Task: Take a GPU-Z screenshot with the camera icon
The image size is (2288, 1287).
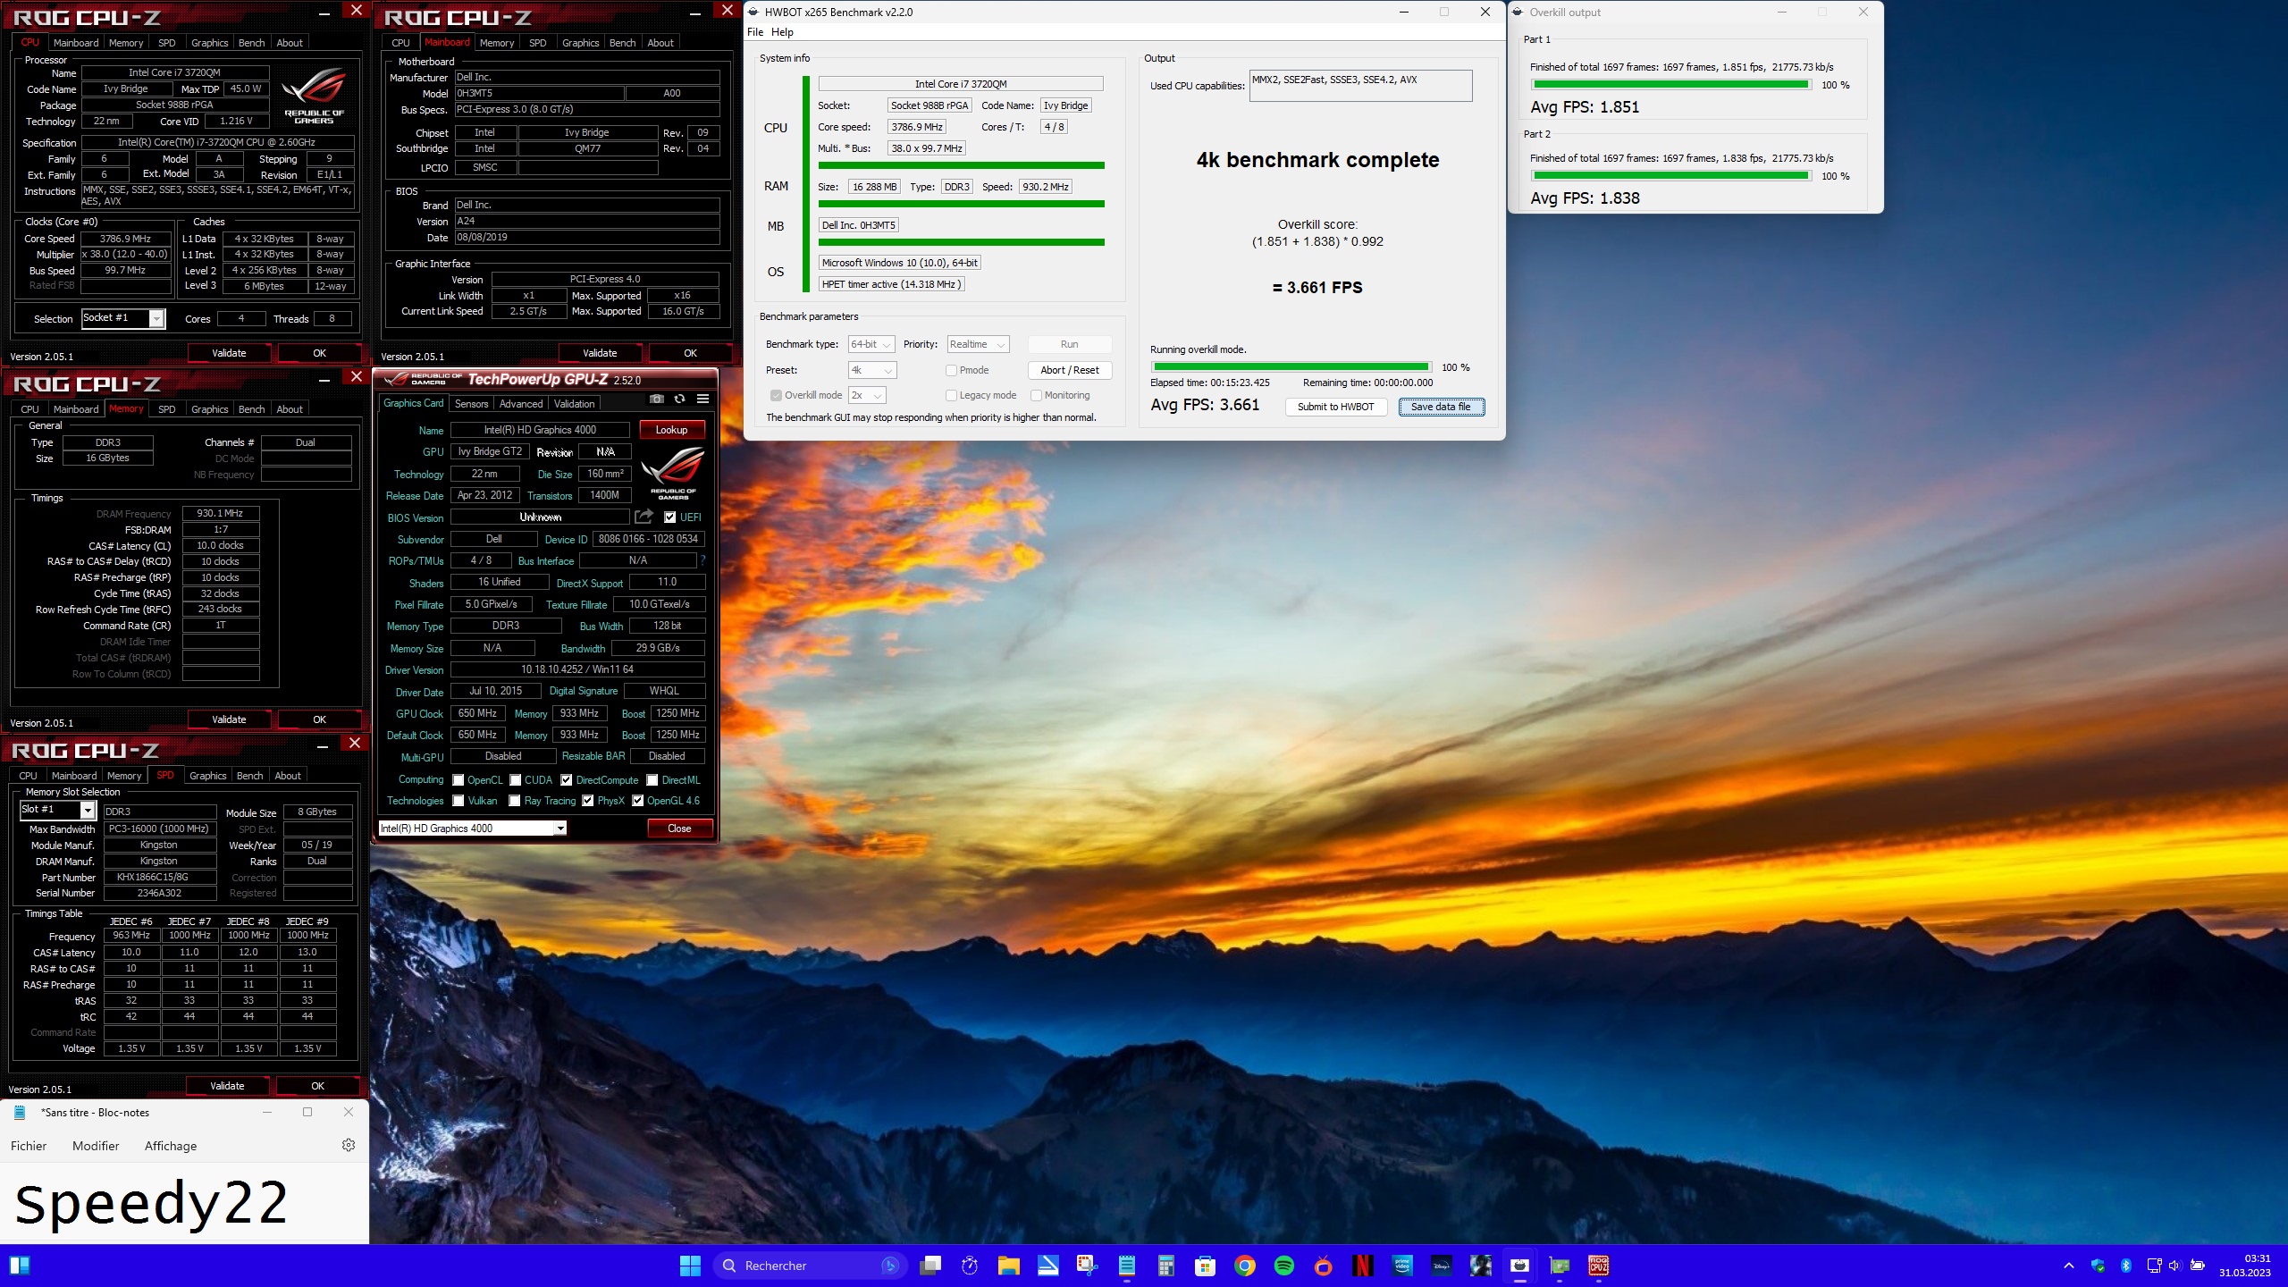Action: pyautogui.click(x=657, y=400)
